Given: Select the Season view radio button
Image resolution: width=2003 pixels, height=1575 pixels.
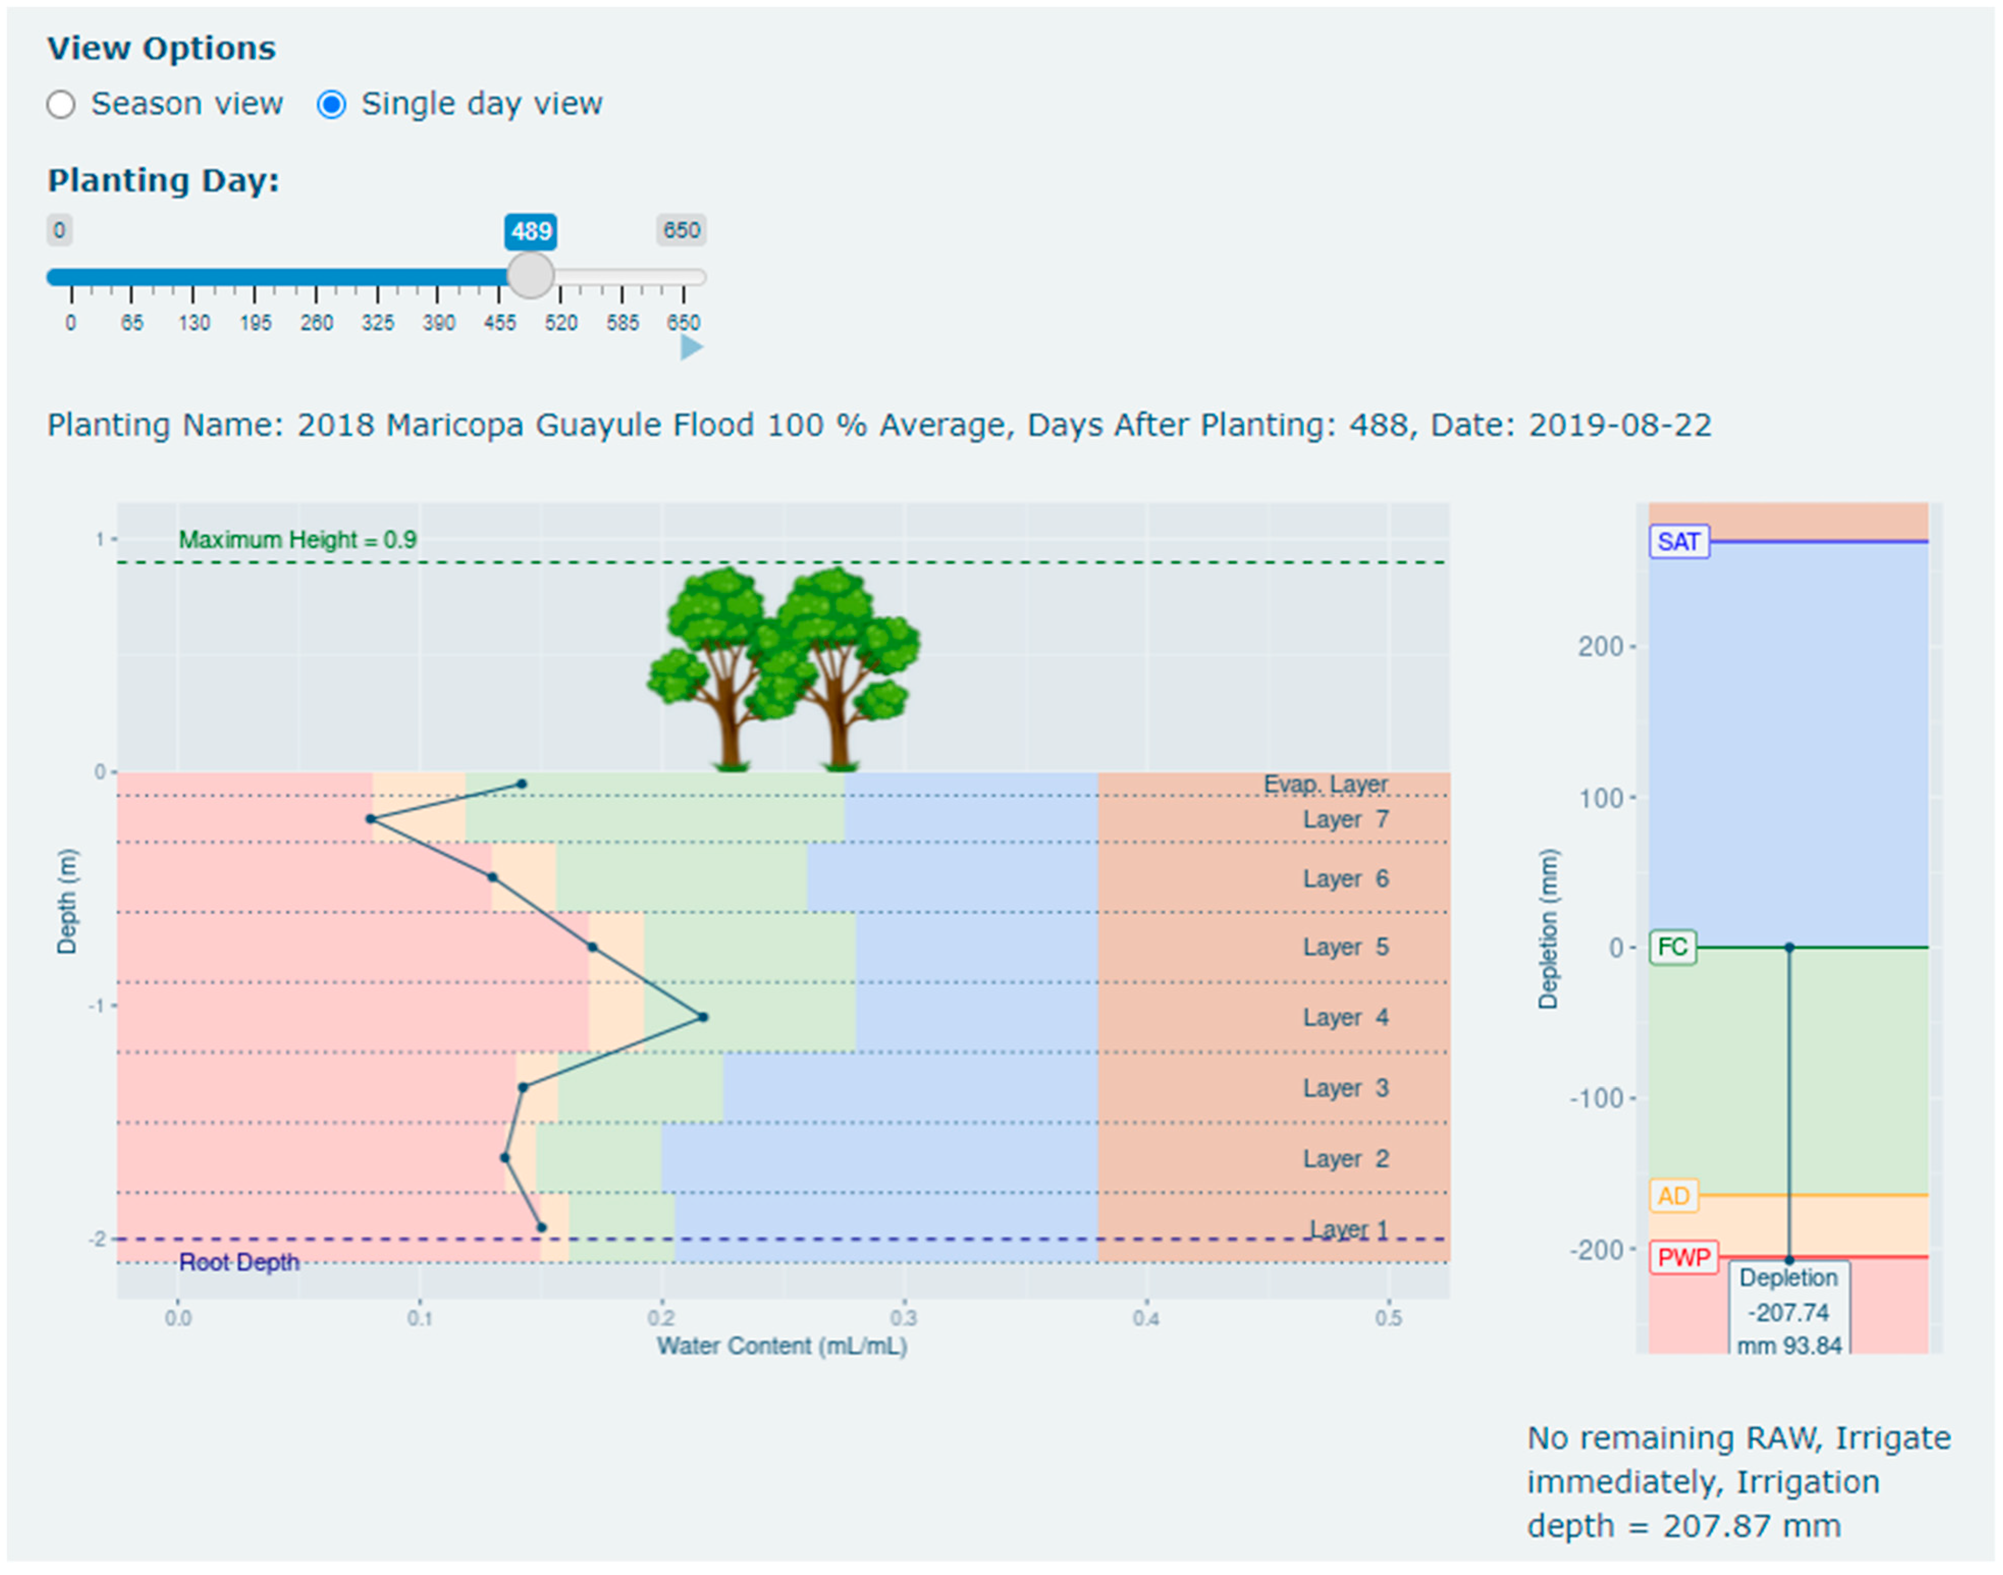Looking at the screenshot, I should point(61,104).
